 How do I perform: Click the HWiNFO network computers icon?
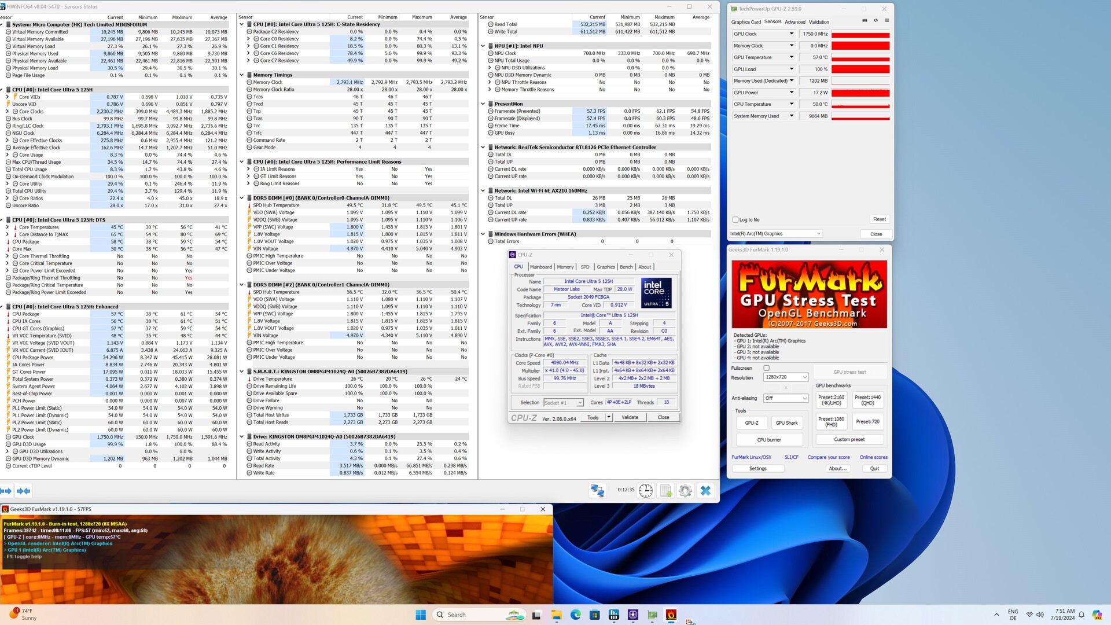(597, 491)
